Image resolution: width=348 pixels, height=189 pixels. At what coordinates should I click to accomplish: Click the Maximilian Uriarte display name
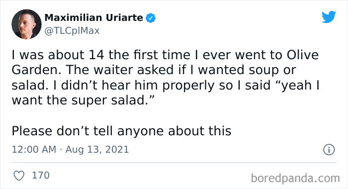[x=93, y=18]
